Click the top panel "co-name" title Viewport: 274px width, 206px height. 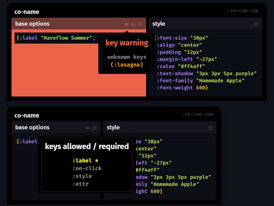pos(27,12)
